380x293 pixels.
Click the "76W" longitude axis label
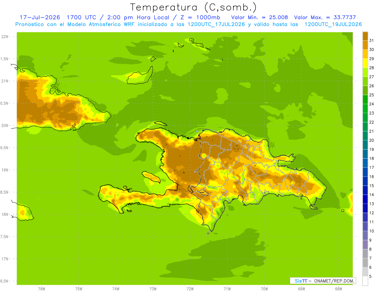(41, 289)
